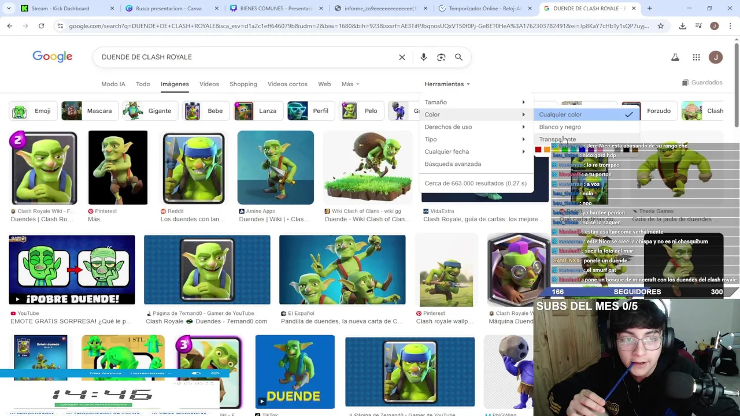Viewport: 740px width, 416px height.
Task: Start voice search with the microphone icon
Action: (424, 57)
